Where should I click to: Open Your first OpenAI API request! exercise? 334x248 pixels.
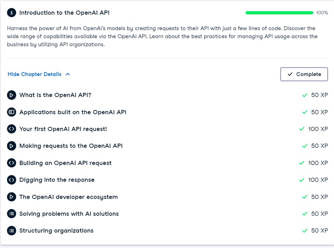pyautogui.click(x=63, y=129)
